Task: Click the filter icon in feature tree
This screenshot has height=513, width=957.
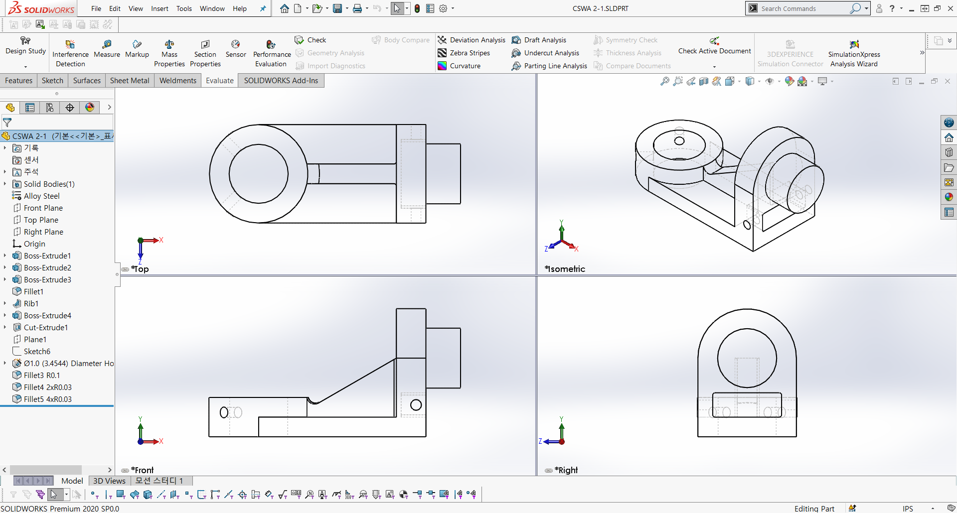Action: pyautogui.click(x=7, y=122)
